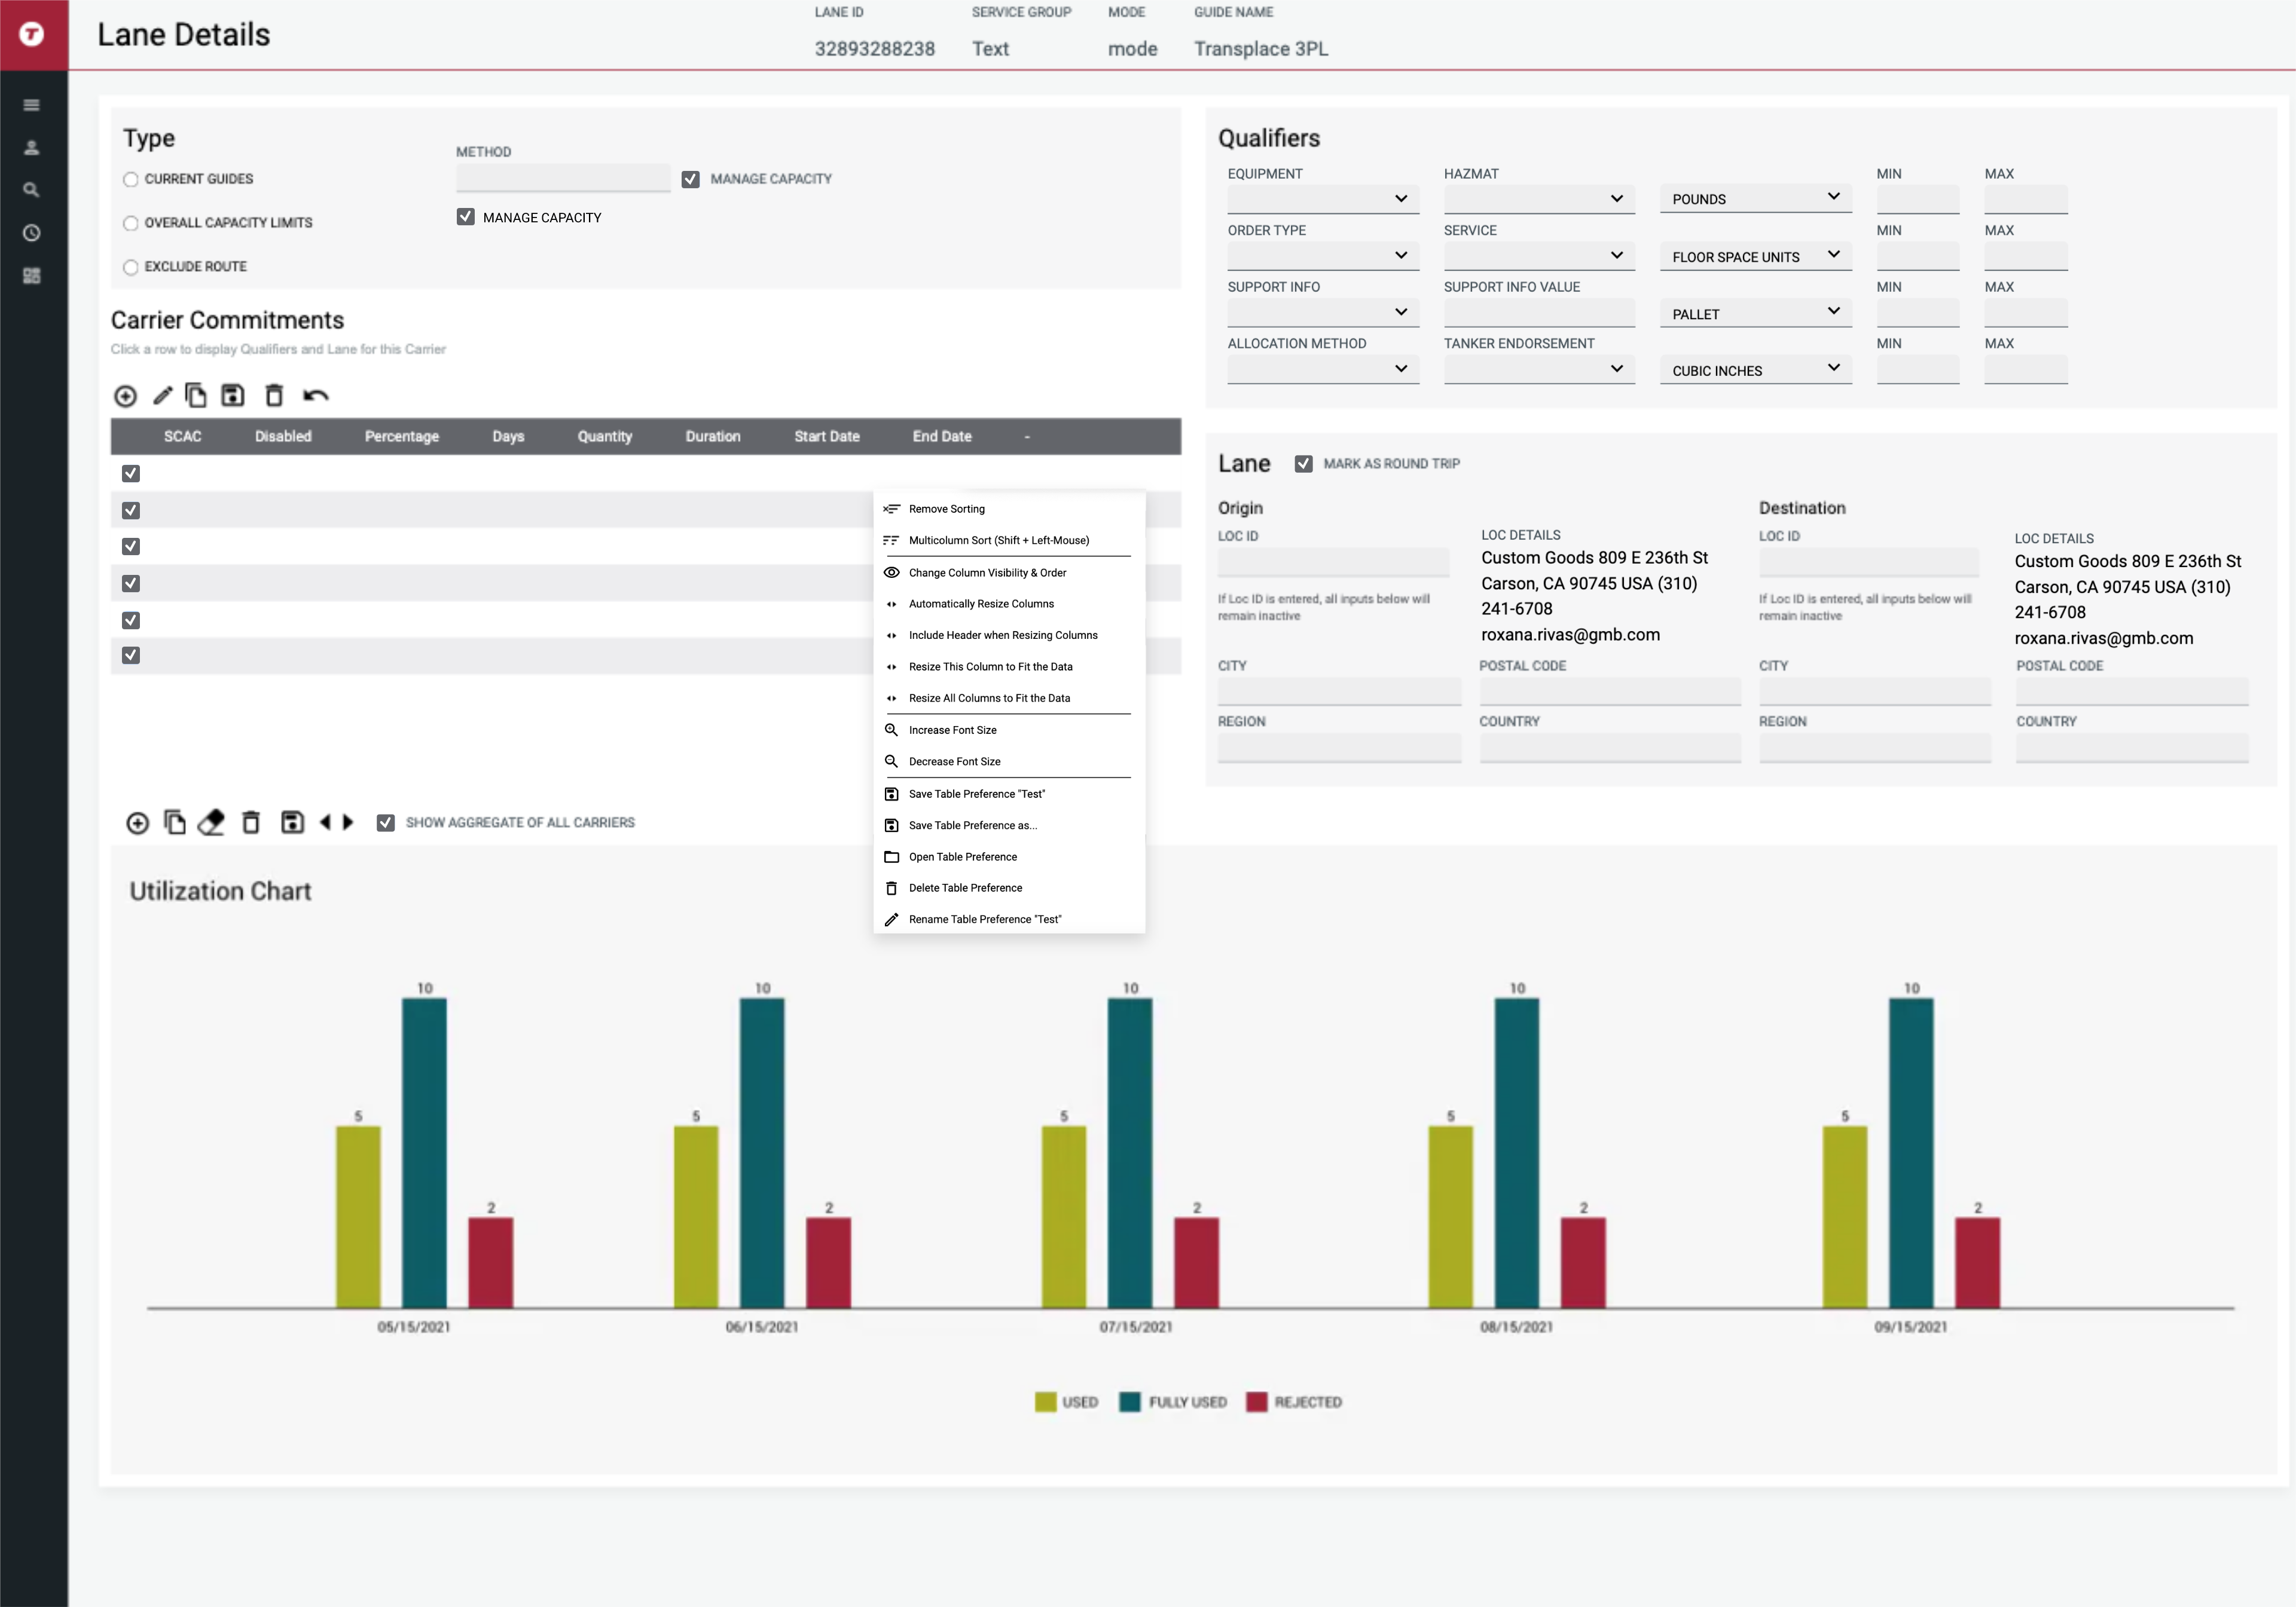2296x1607 pixels.
Task: Click the Origin Loc ID field
Action: (1333, 562)
